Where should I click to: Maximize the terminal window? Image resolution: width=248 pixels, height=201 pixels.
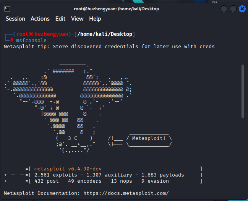pos(233,9)
